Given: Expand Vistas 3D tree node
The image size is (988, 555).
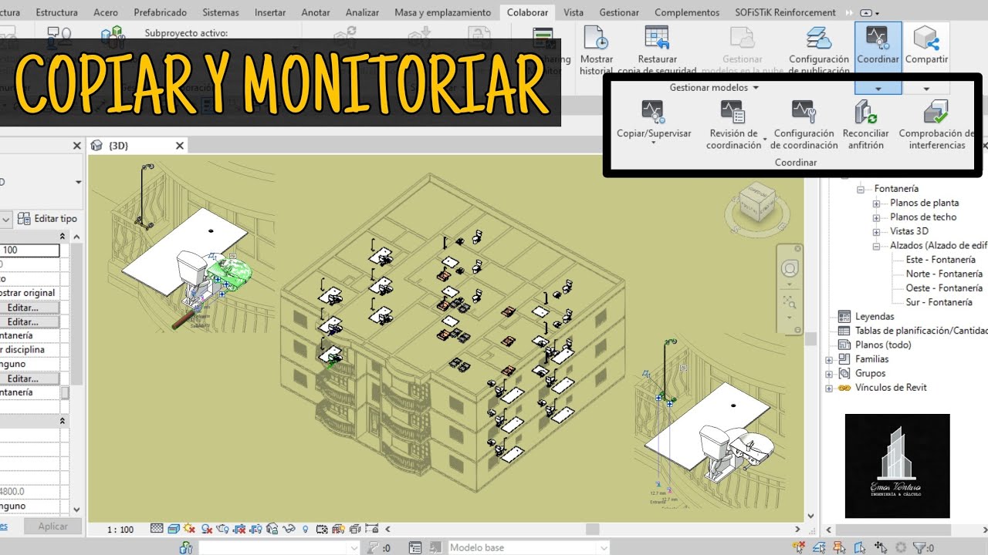Looking at the screenshot, I should pyautogui.click(x=877, y=231).
